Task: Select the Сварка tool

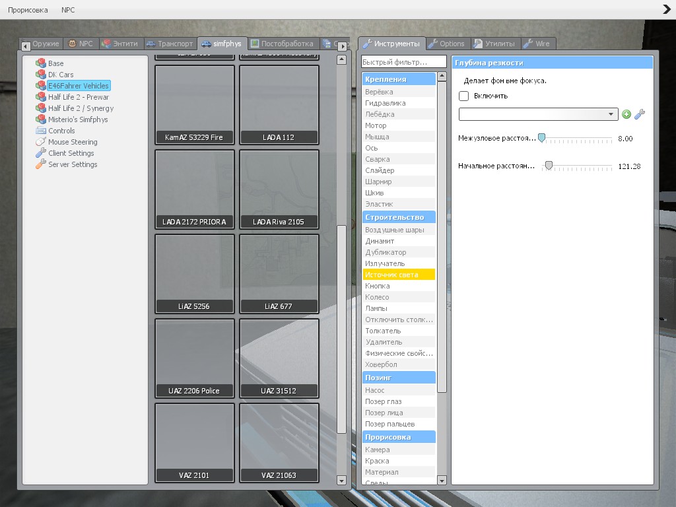Action: click(x=399, y=159)
